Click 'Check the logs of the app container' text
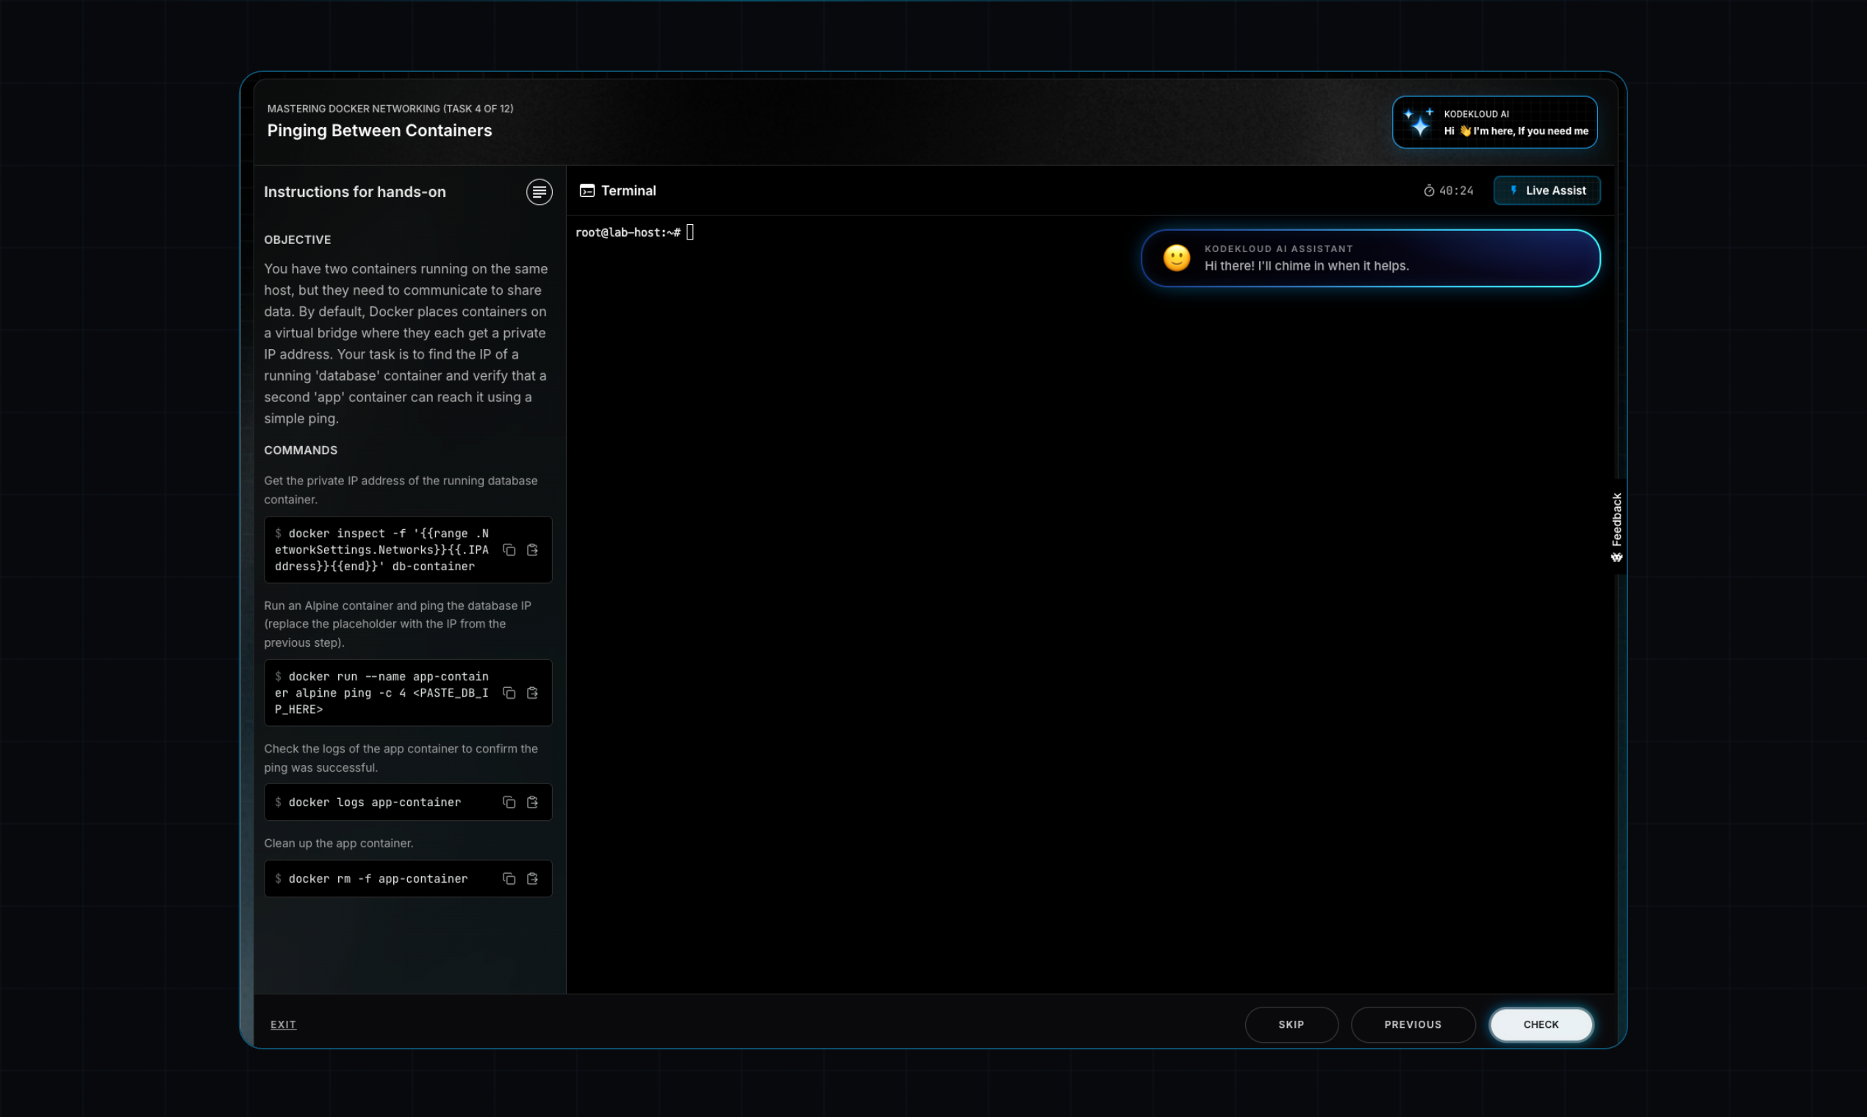Image resolution: width=1867 pixels, height=1117 pixels. point(401,758)
